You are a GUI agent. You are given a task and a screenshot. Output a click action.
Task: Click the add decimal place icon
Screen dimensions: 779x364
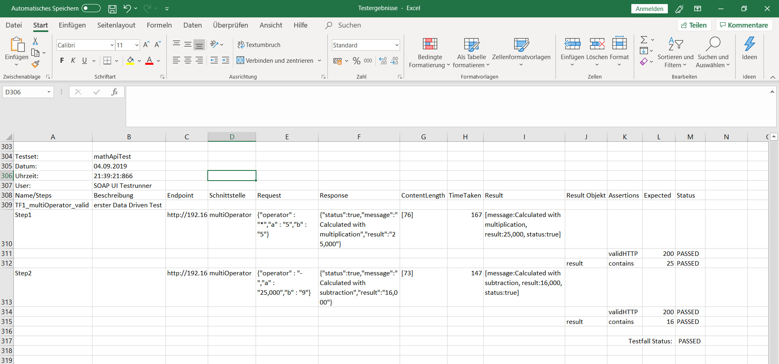point(383,61)
